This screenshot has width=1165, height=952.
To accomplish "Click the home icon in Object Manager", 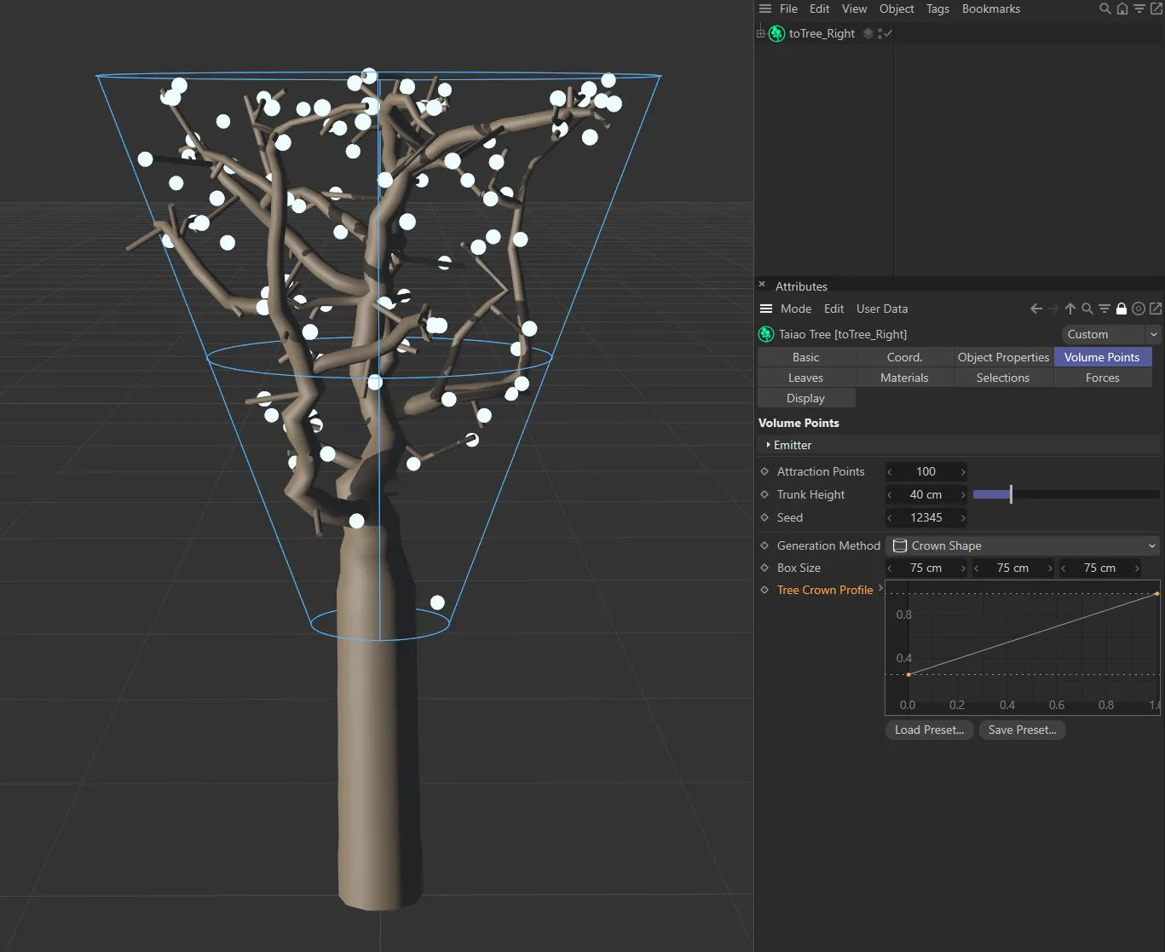I will 1122,9.
